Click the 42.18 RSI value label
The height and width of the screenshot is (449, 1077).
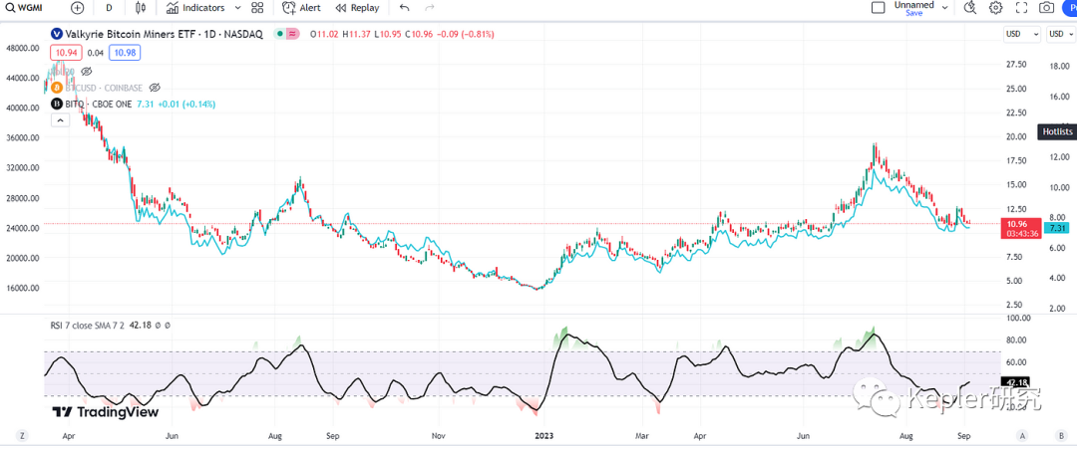click(x=1016, y=382)
